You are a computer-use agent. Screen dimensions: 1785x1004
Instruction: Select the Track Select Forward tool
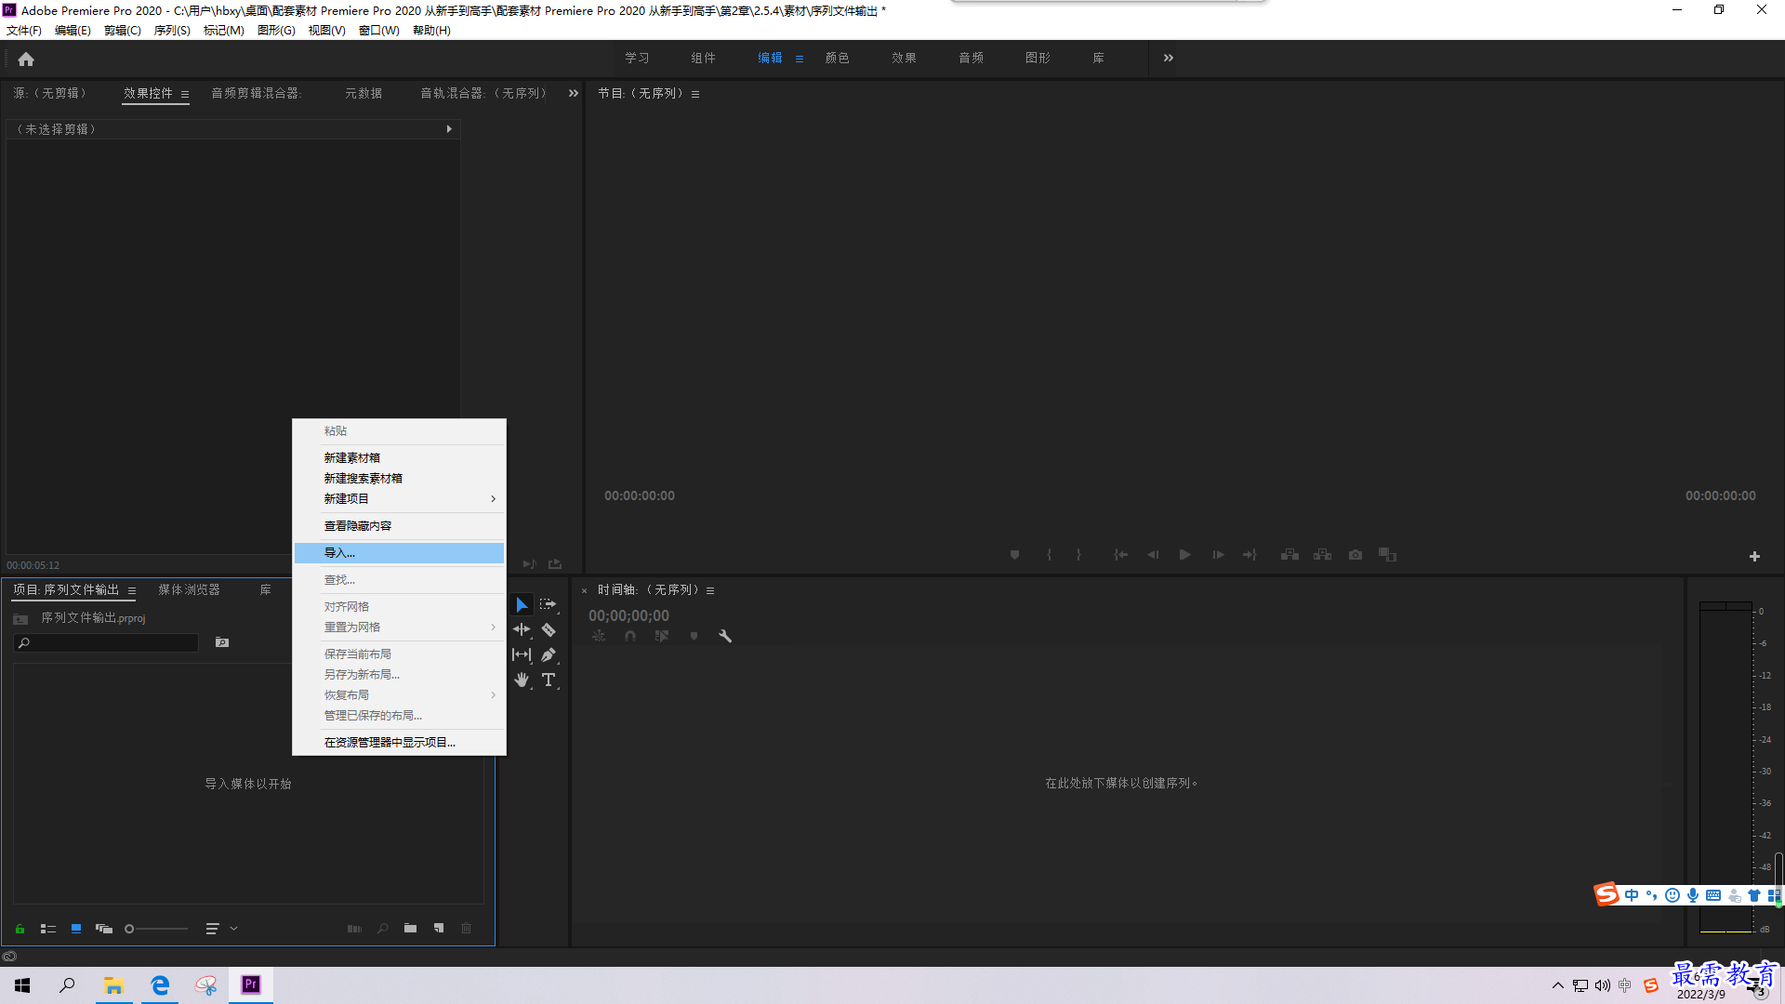549,605
